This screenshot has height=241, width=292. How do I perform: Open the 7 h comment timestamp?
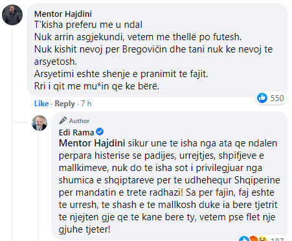[x=86, y=104]
